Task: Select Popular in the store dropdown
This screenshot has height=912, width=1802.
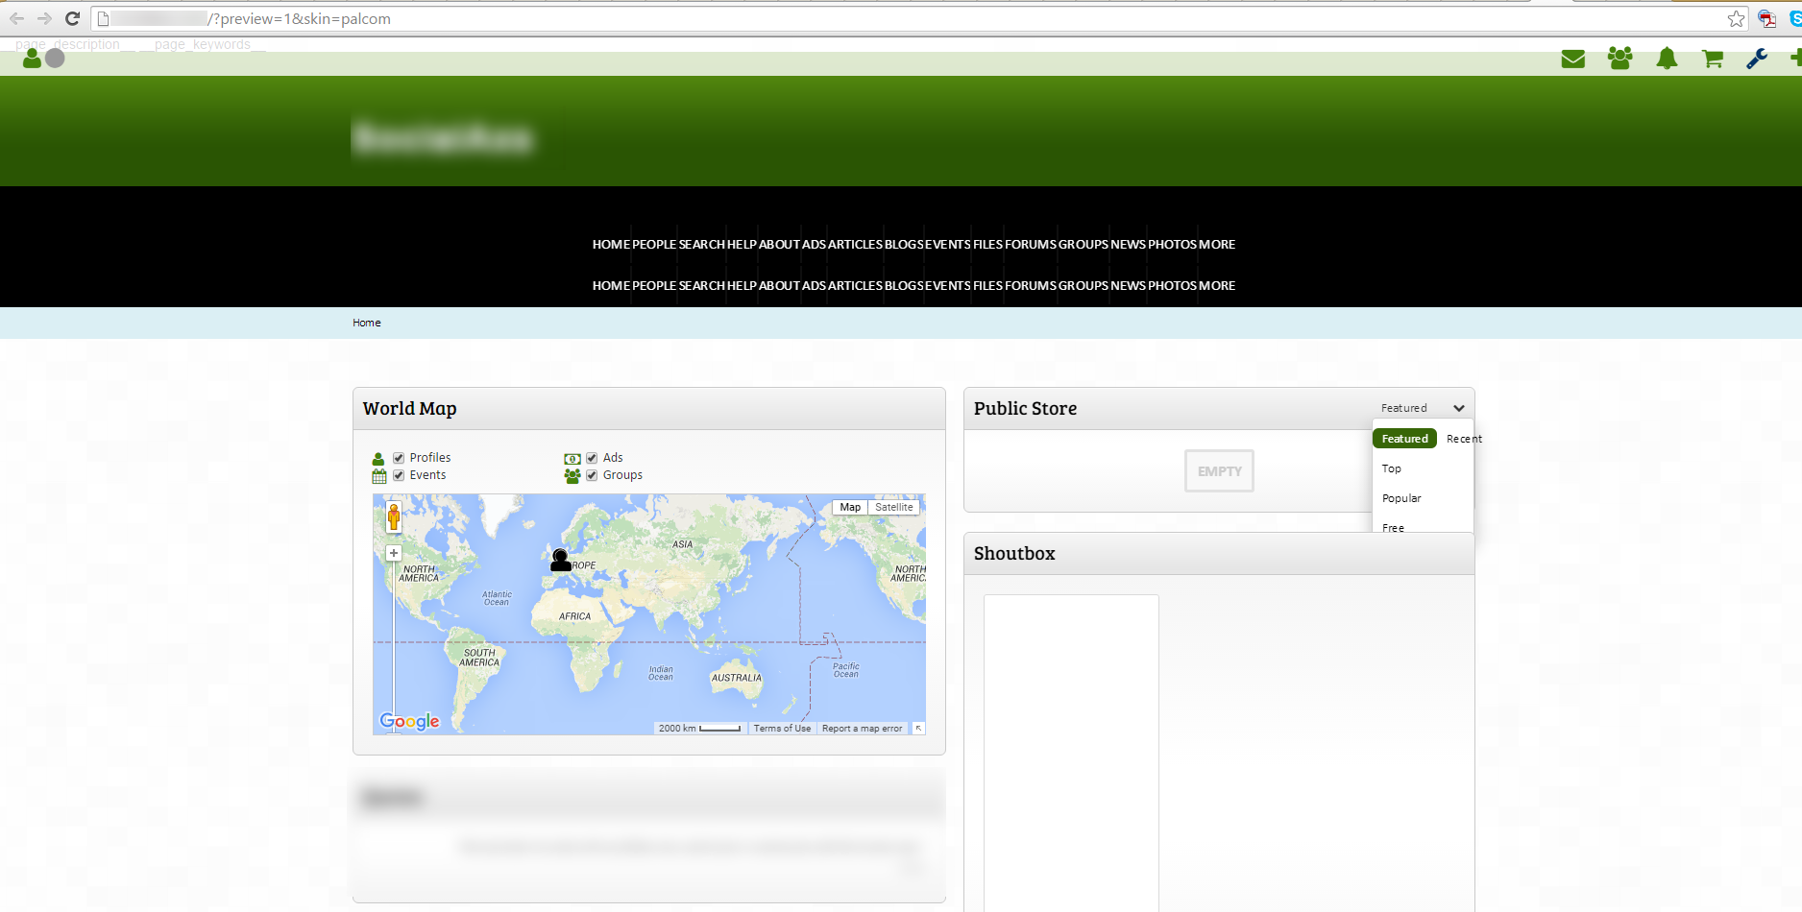Action: pos(1401,498)
